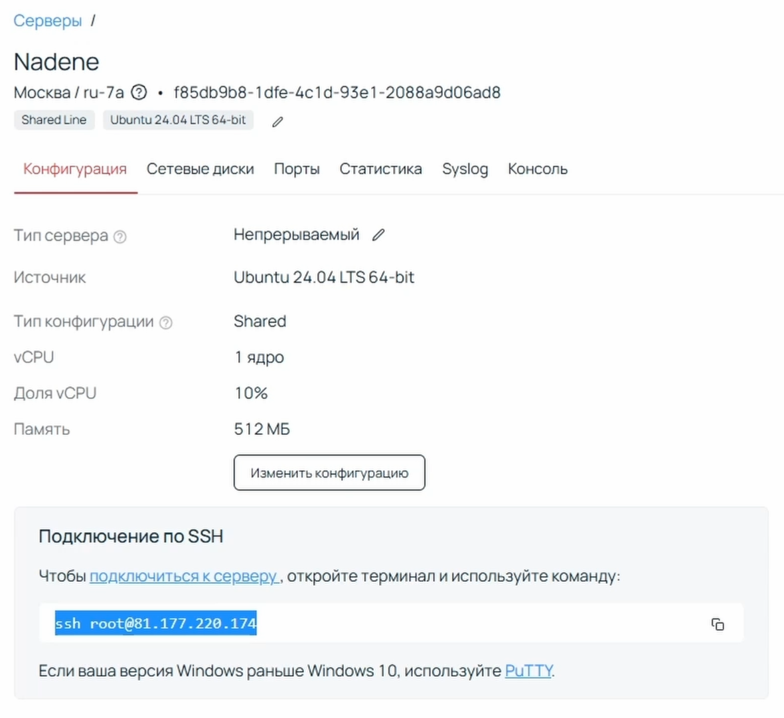Click the Ubuntu 24.04 LTS 64-bit tag
This screenshot has height=718, width=784.
[x=178, y=120]
